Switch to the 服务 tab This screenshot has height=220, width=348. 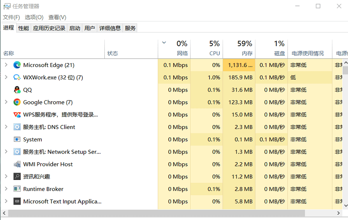point(130,28)
